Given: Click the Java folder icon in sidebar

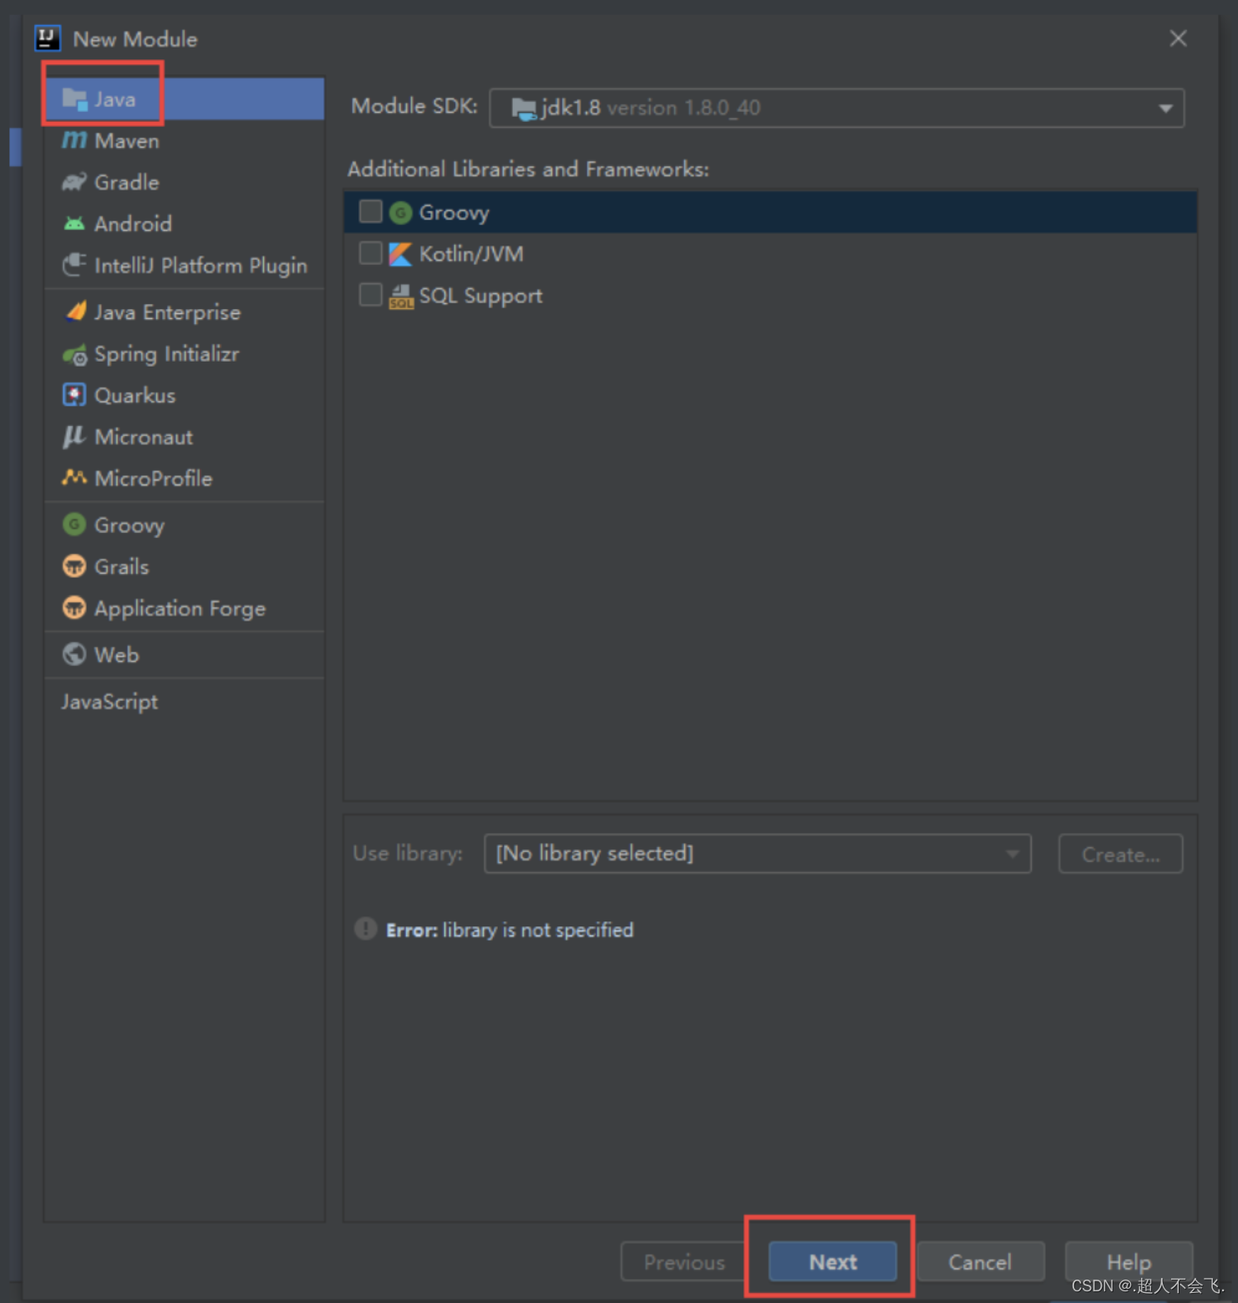Looking at the screenshot, I should coord(74,99).
